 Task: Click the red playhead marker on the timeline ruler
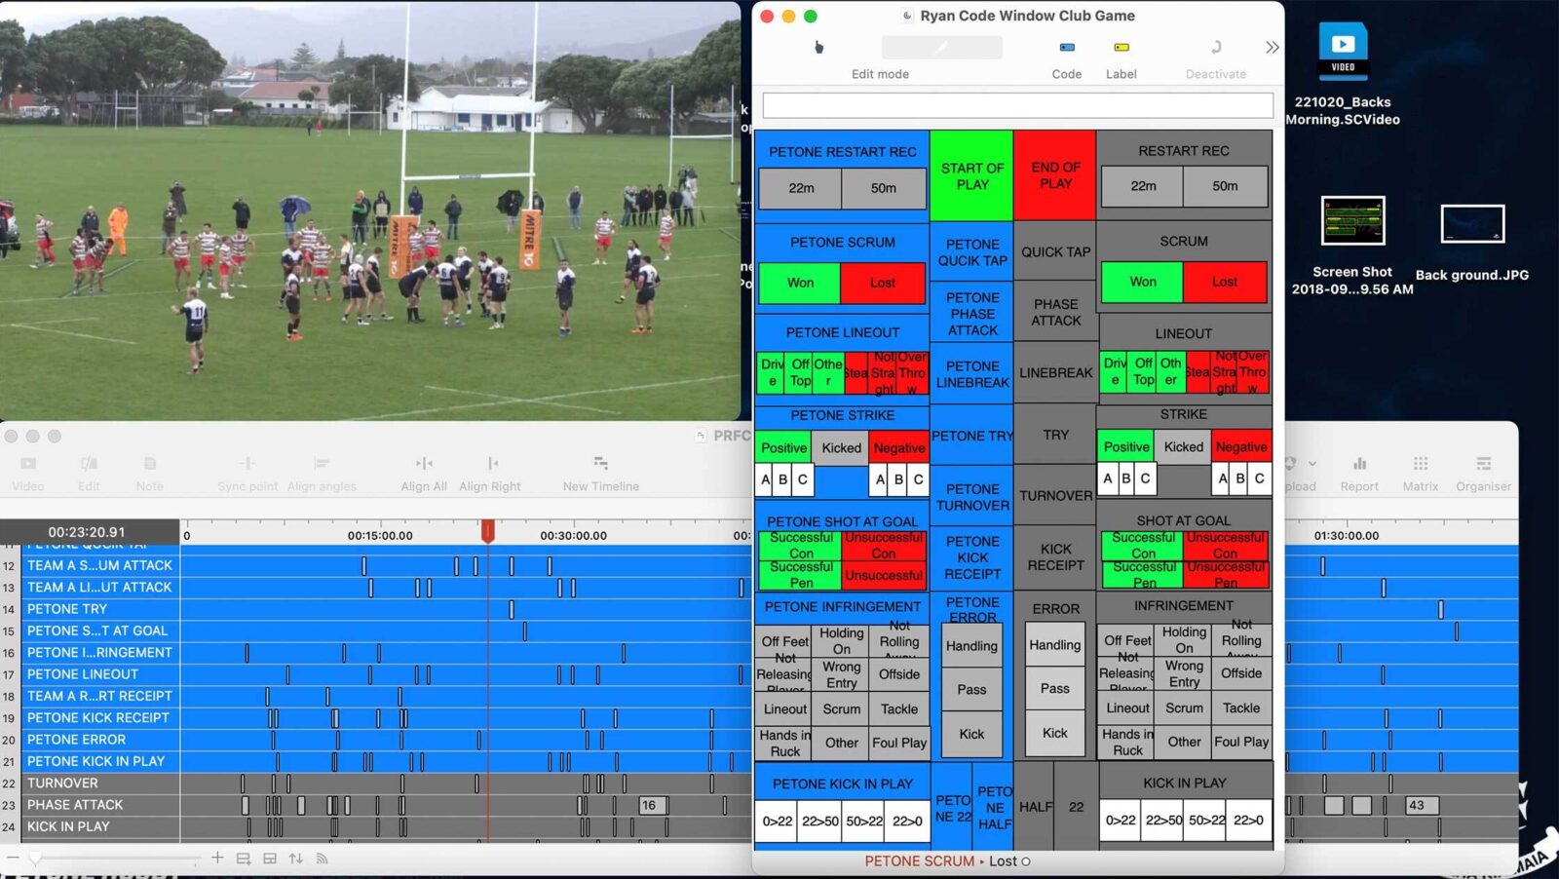[x=488, y=531]
